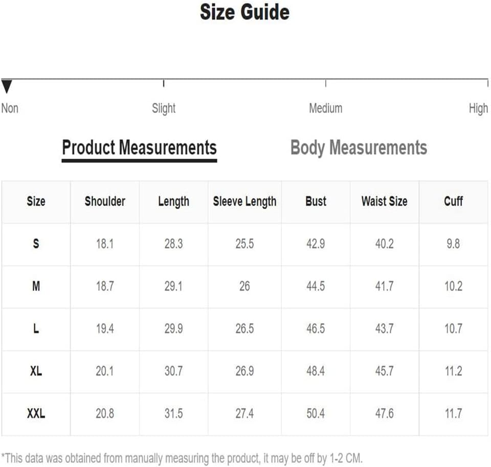Switch to the Body Measurements tab
Viewport: 491px width, 467px height.
(x=359, y=147)
